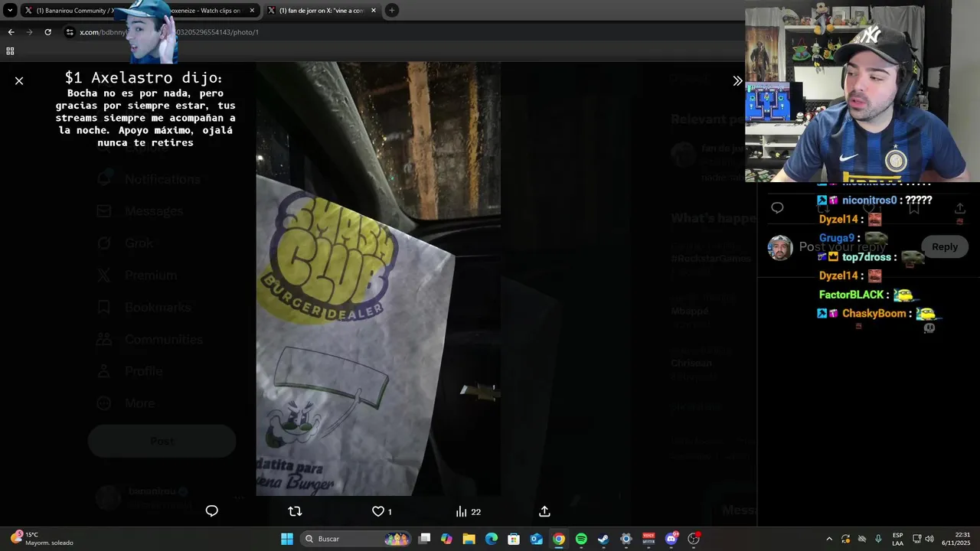This screenshot has height=551, width=980.
Task: Open Copilot from the taskbar
Action: 447,539
